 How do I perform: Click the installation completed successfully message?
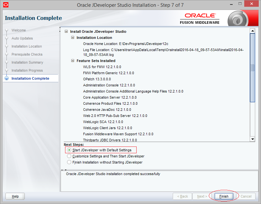point(113,174)
